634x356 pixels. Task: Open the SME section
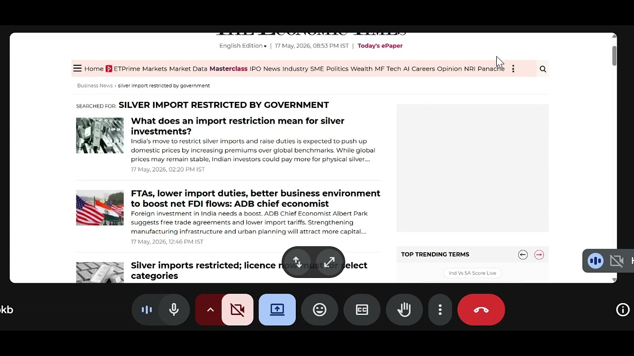coord(317,69)
